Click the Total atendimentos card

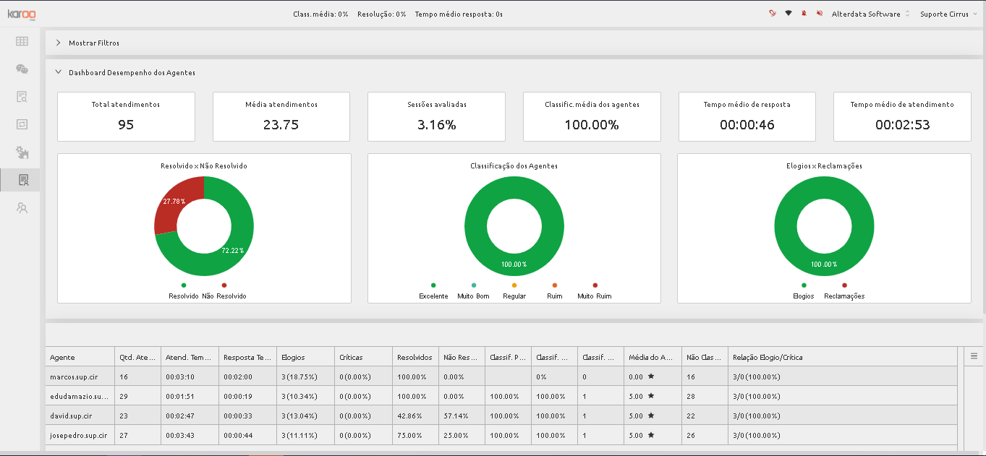click(x=126, y=116)
